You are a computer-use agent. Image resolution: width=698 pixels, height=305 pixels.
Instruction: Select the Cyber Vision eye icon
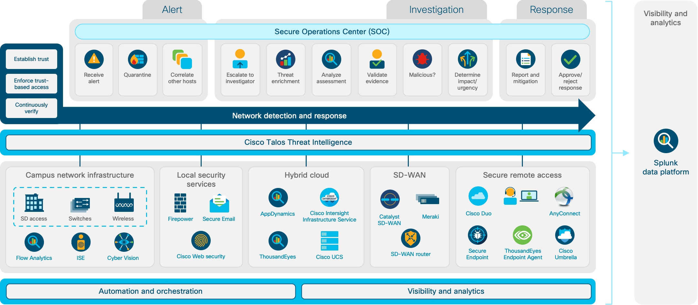click(124, 242)
